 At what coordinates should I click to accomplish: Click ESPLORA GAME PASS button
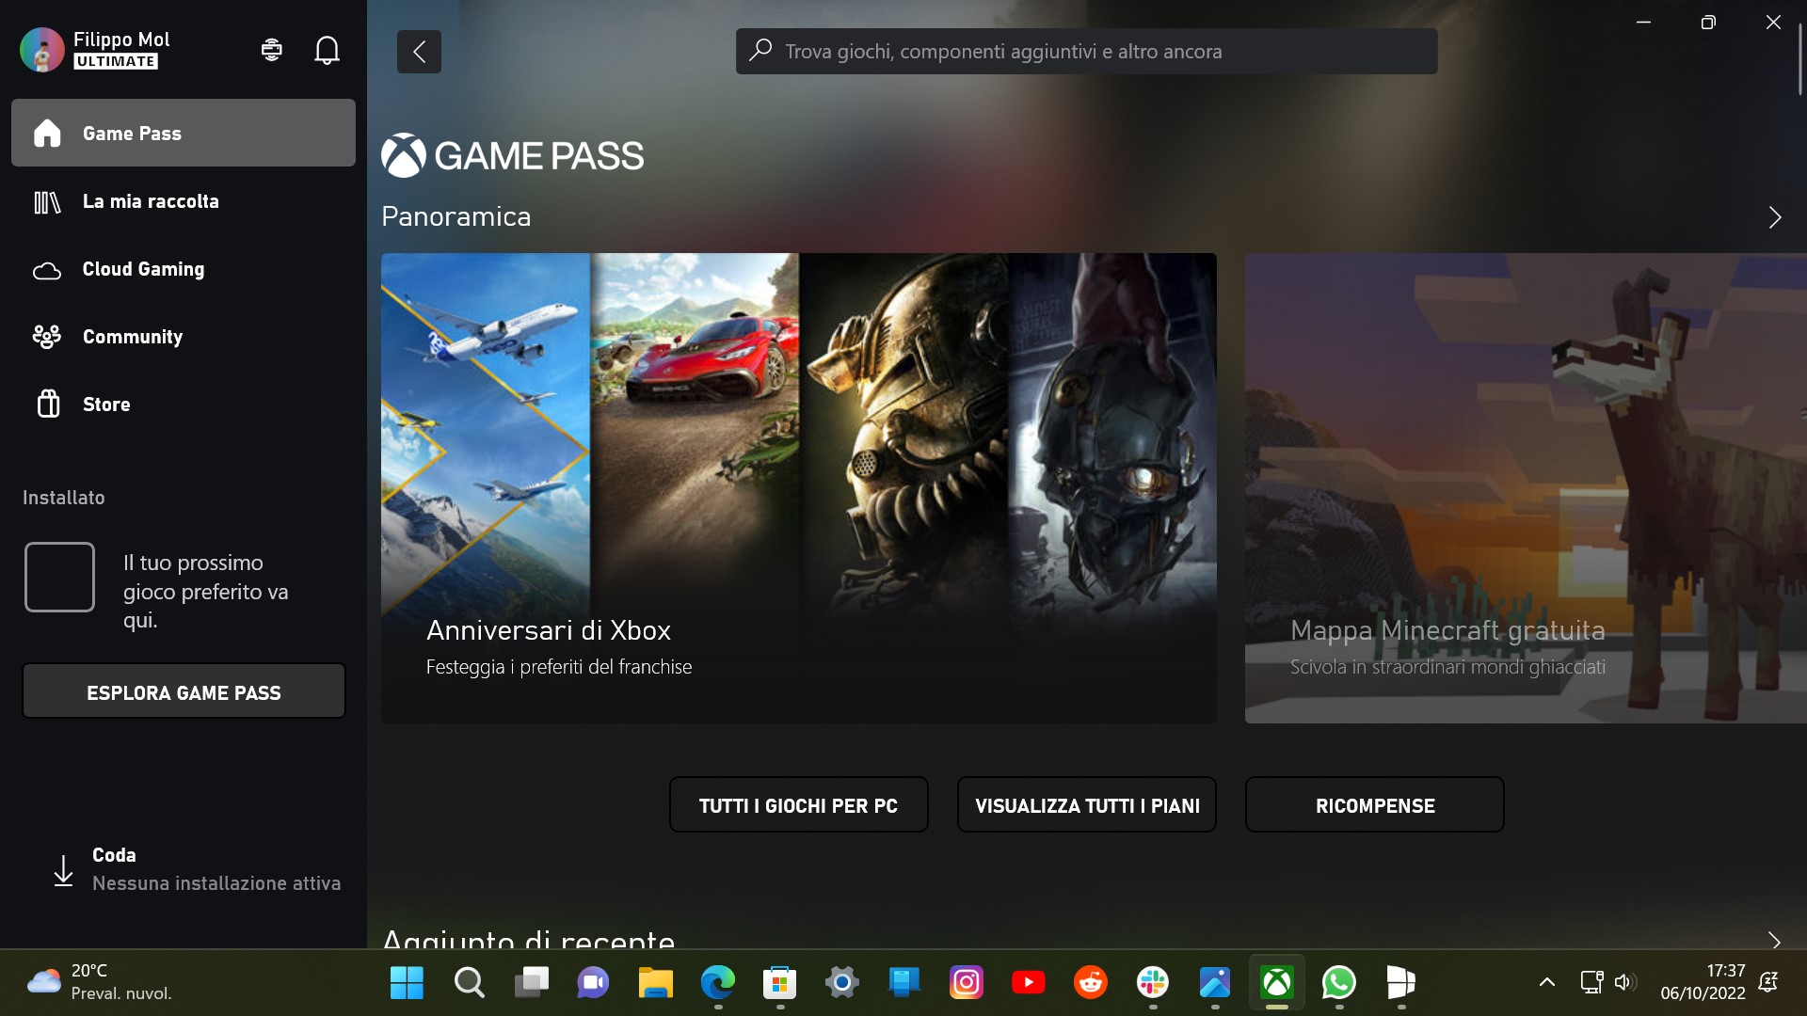(184, 691)
